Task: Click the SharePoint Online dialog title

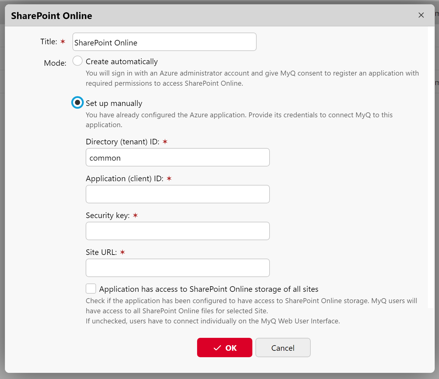Action: point(51,16)
